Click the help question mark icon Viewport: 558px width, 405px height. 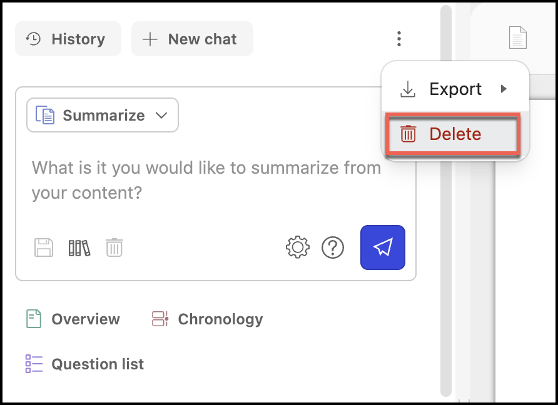(x=333, y=247)
